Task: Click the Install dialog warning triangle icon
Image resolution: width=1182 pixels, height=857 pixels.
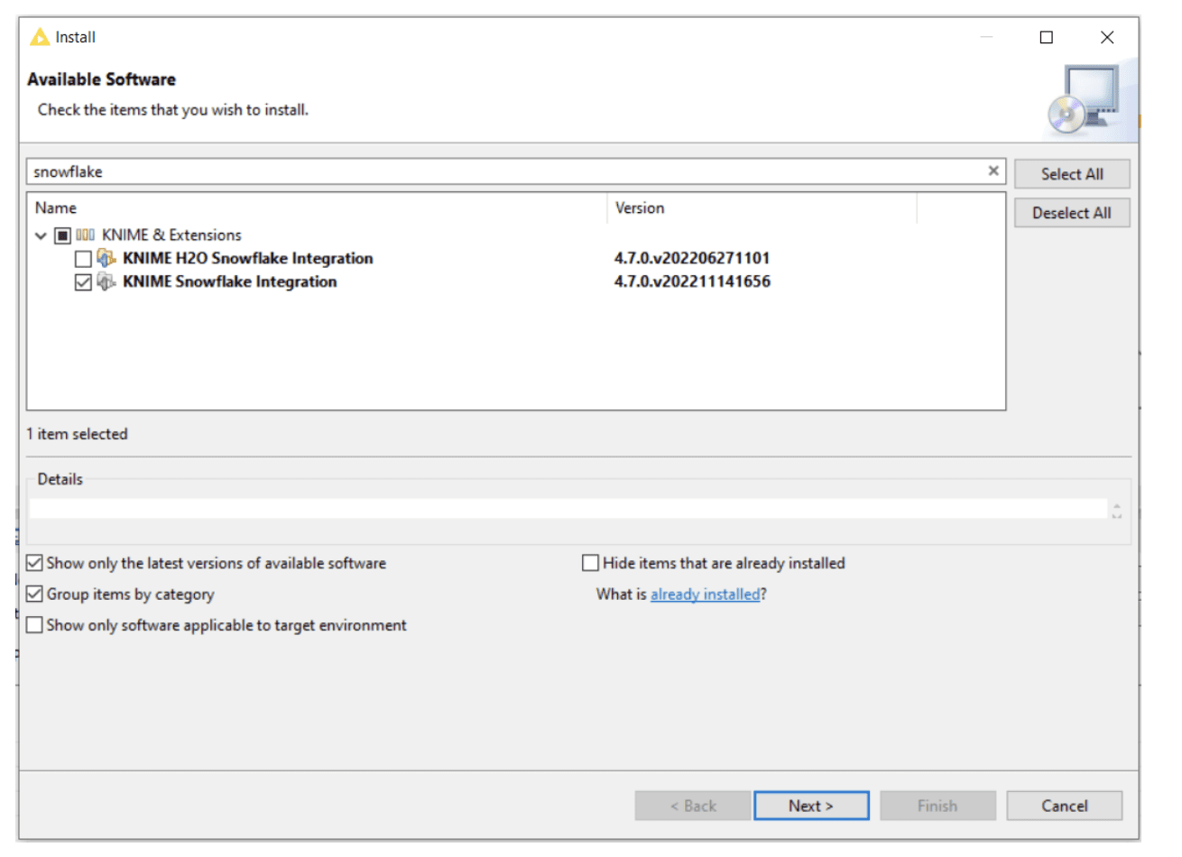Action: (x=40, y=37)
